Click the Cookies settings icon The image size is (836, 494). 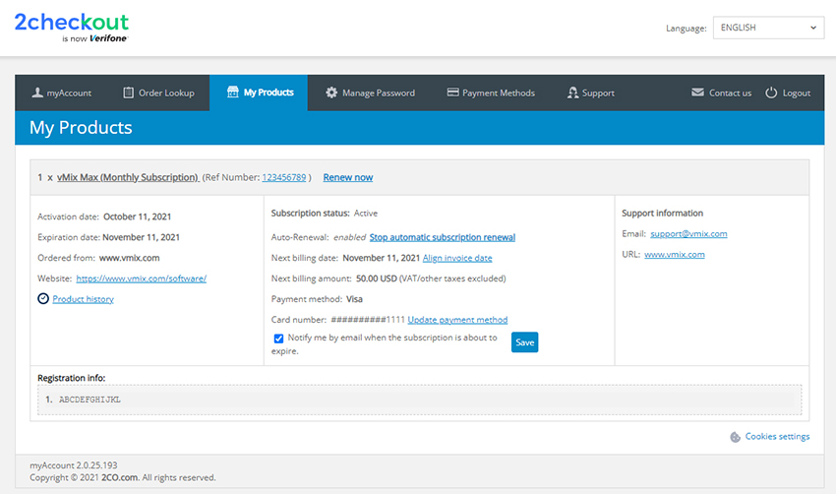735,437
